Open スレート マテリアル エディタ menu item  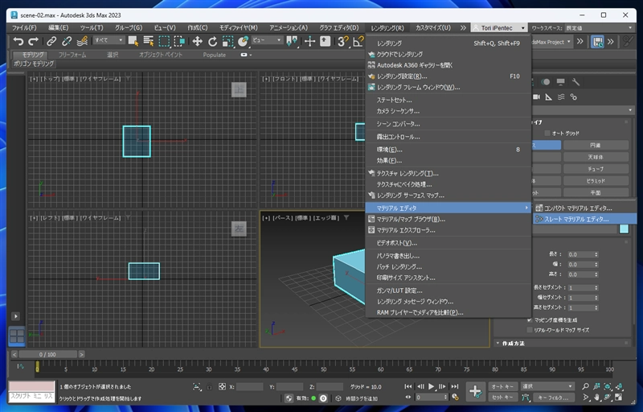pyautogui.click(x=585, y=219)
